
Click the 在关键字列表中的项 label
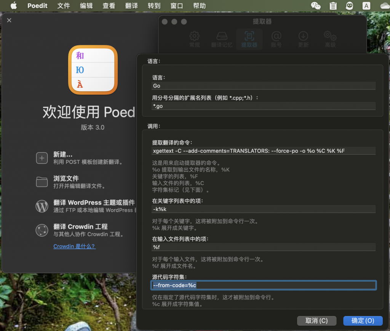(x=177, y=201)
